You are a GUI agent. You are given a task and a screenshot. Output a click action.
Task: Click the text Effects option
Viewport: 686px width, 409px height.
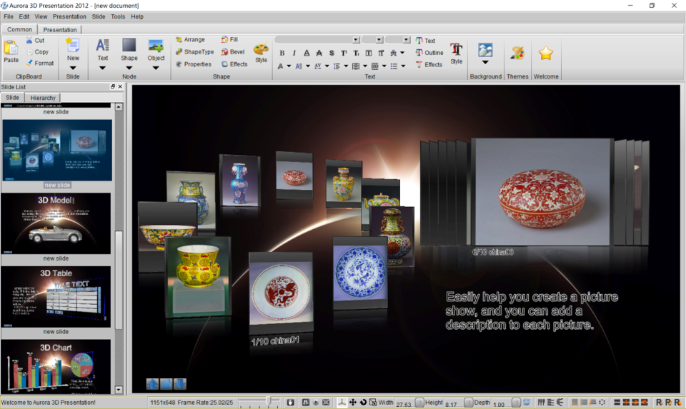point(429,64)
